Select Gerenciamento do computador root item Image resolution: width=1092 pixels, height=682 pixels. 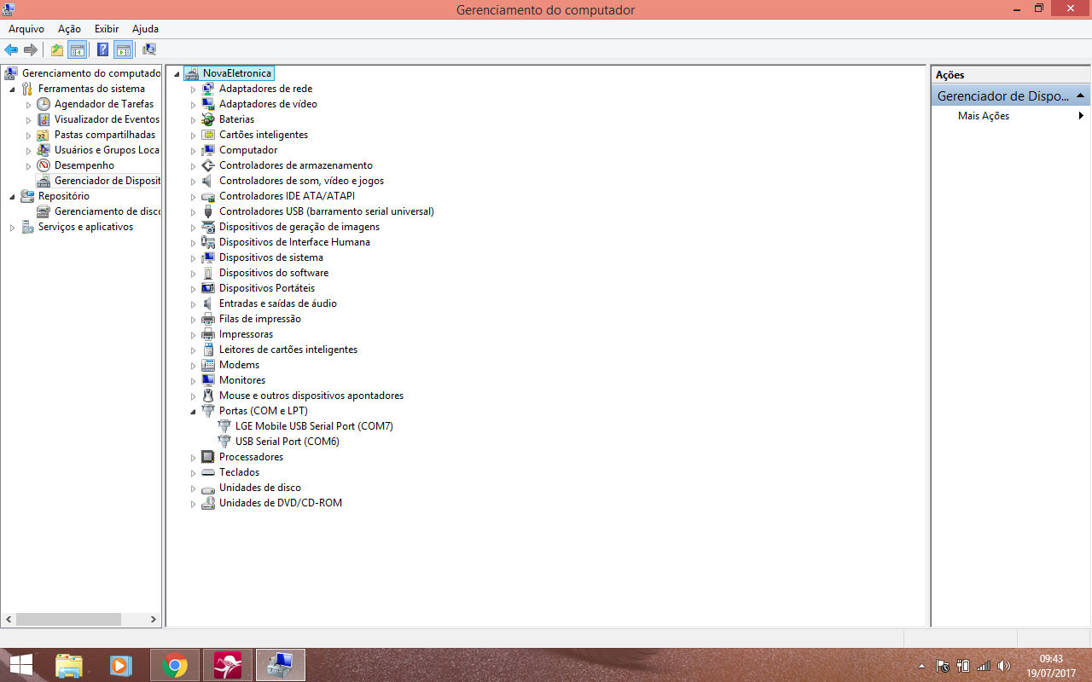[91, 73]
